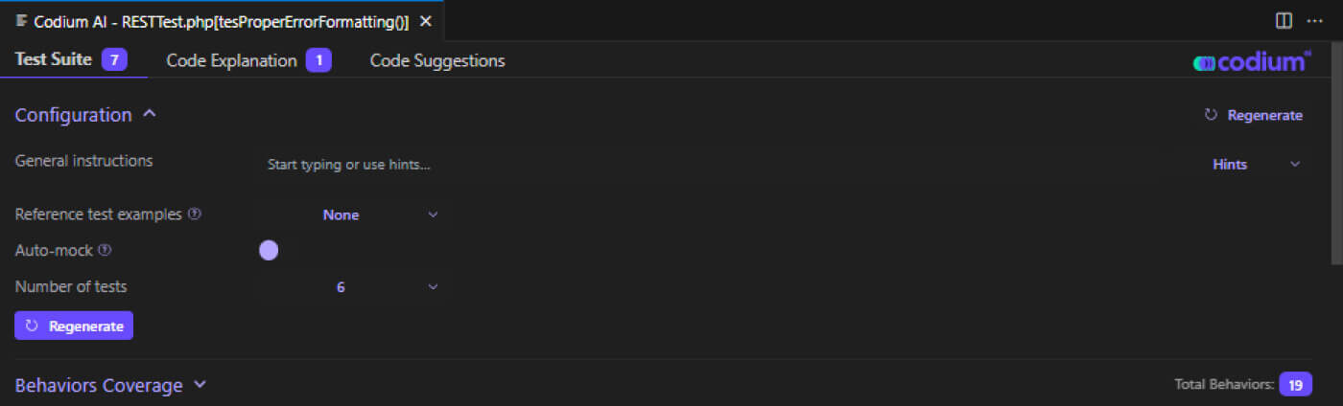Click the top-right Regenerate link
1343x406 pixels.
tap(1254, 115)
